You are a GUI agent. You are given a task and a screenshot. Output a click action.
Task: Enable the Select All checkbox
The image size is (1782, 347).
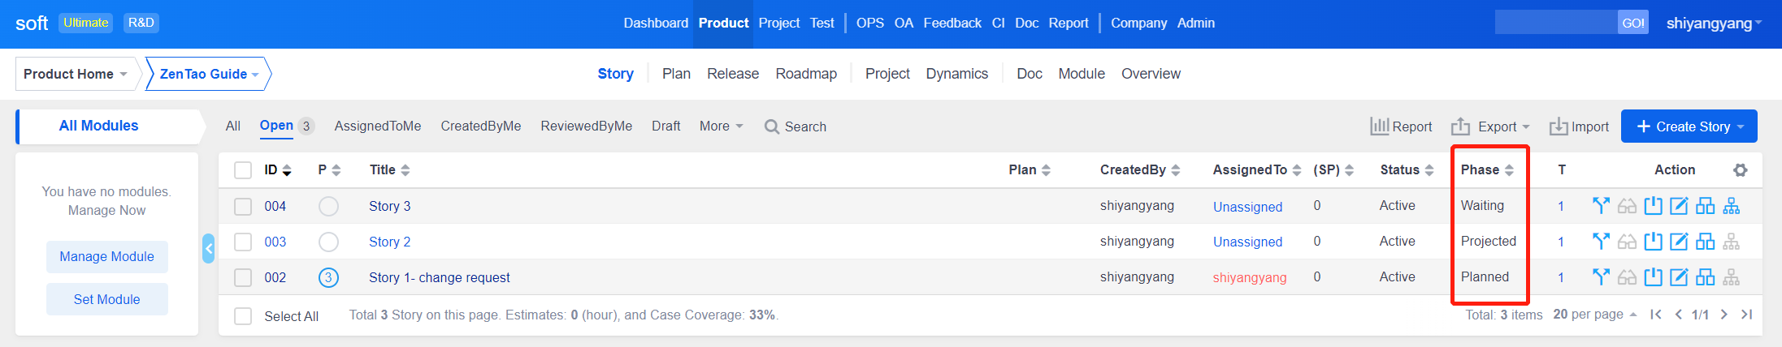click(x=243, y=316)
